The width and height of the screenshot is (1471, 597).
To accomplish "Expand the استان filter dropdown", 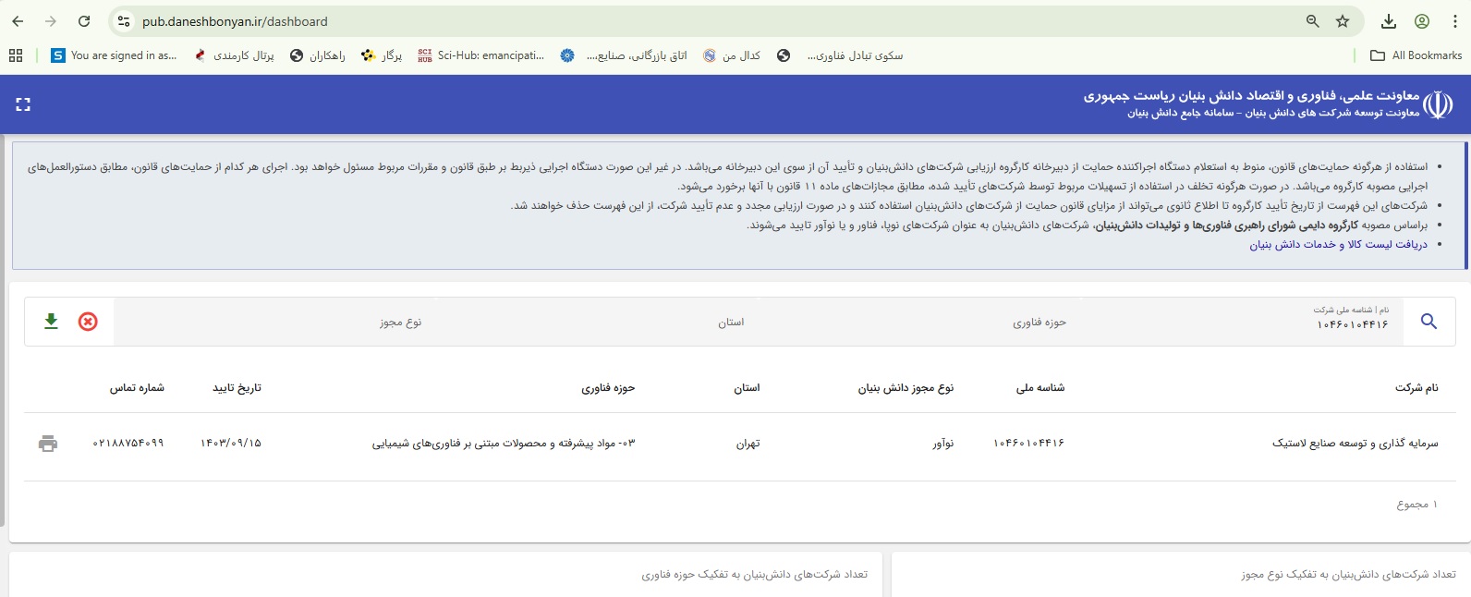I will coord(730,323).
